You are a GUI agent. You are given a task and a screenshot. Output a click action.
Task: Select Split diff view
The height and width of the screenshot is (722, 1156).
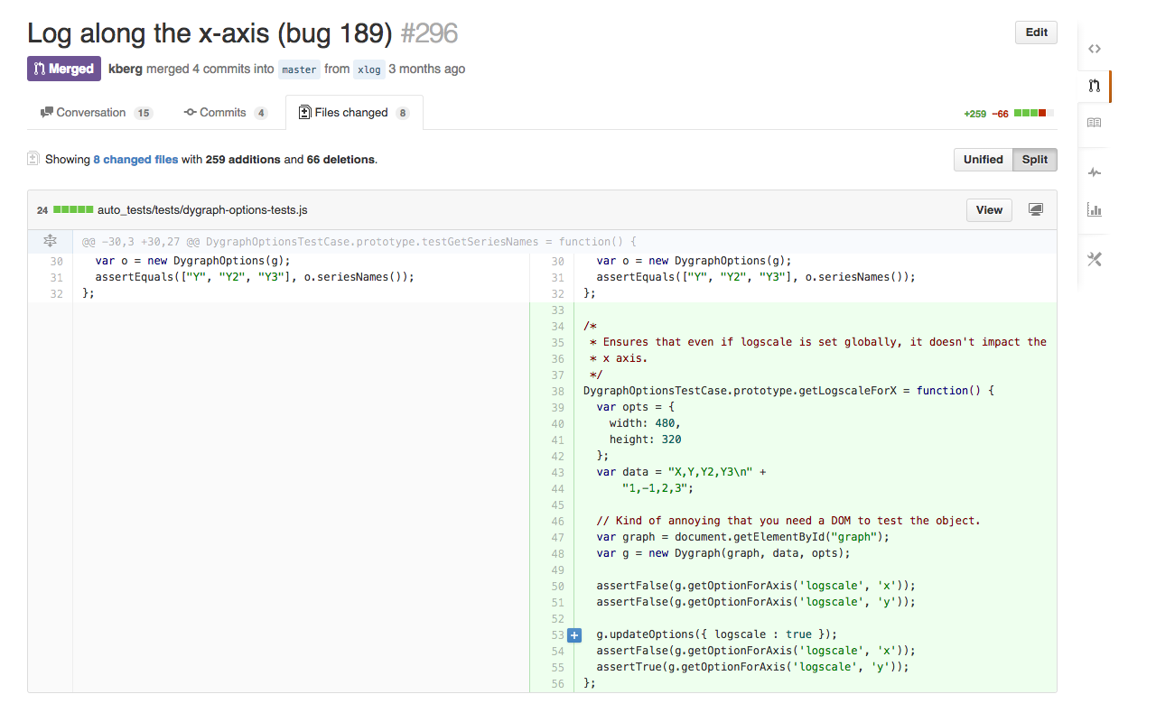tap(1035, 160)
